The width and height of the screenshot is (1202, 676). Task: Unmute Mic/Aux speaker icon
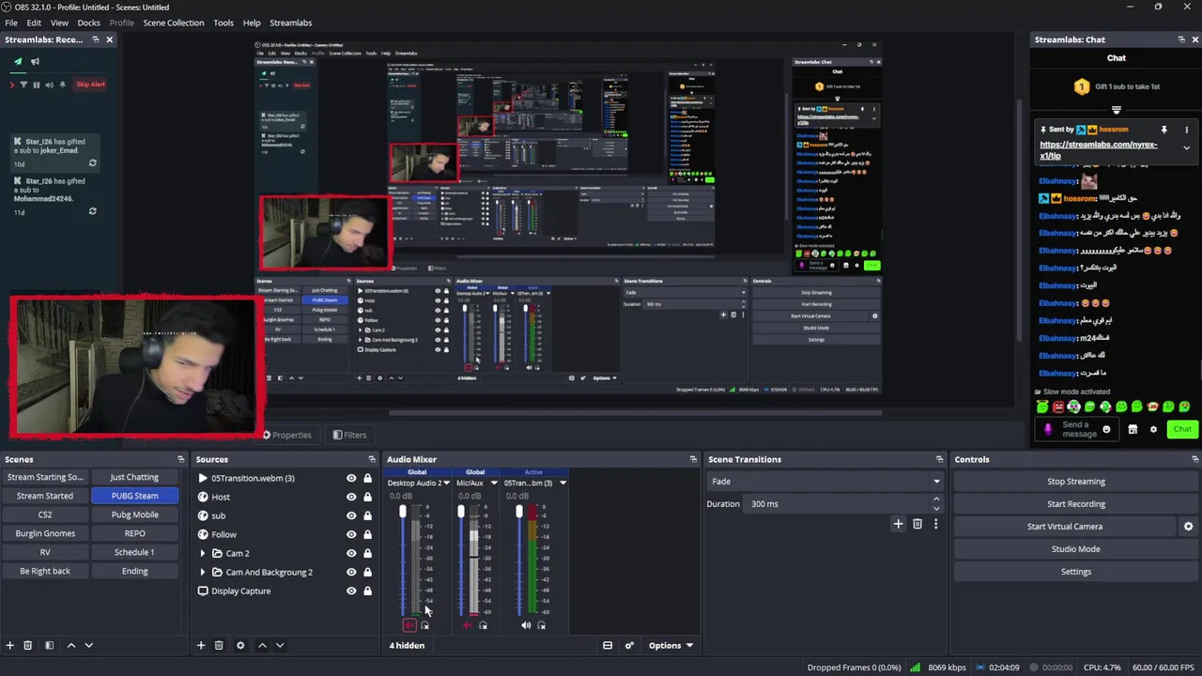[467, 625]
